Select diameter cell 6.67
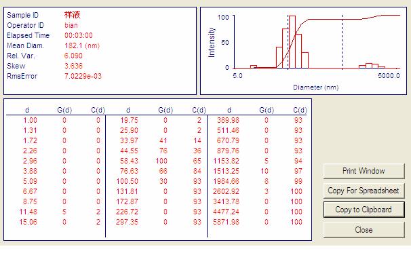 click(30, 191)
